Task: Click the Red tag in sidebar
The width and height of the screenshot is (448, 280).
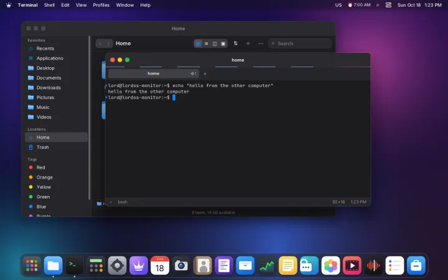Action: point(56,167)
